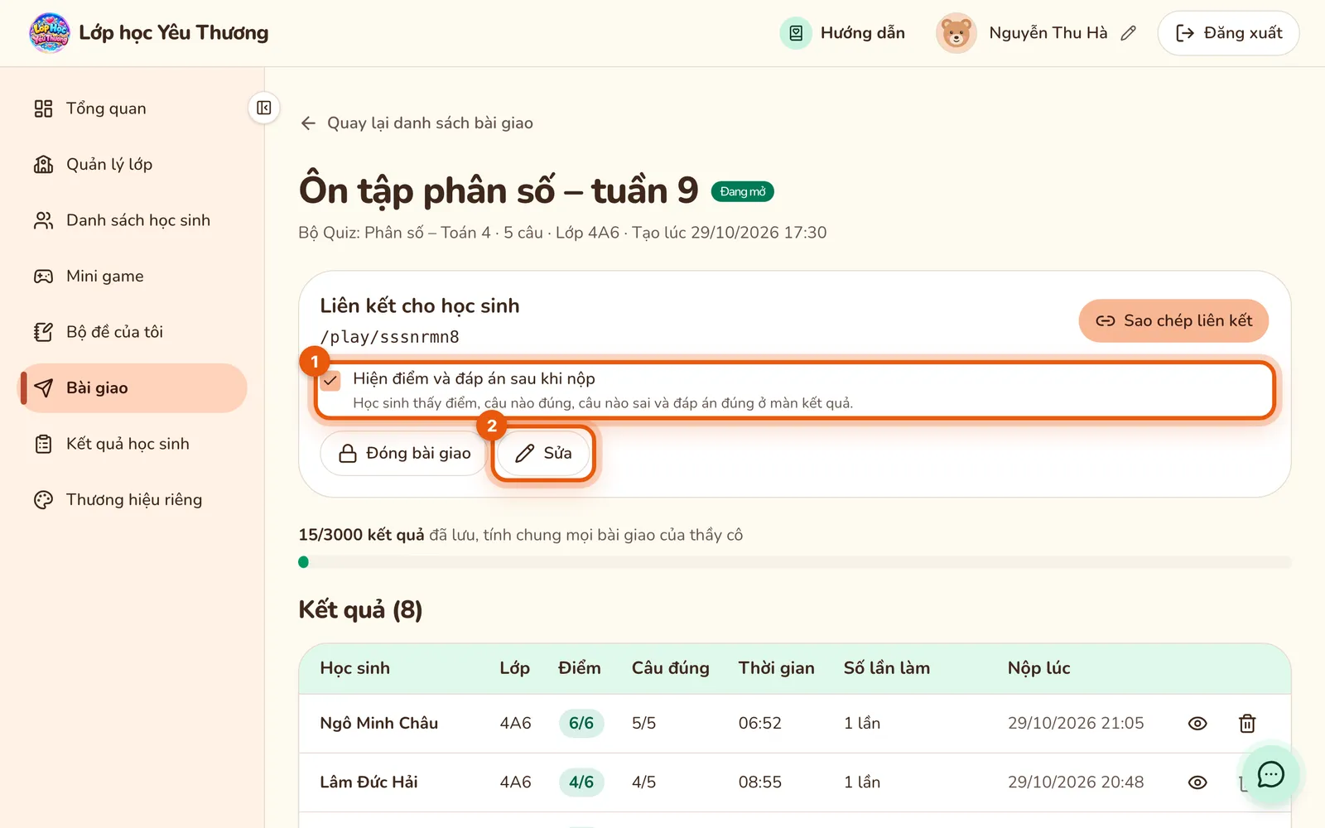Viewport: 1325px width, 828px height.
Task: Click the Đang mở status badge
Action: (x=743, y=191)
